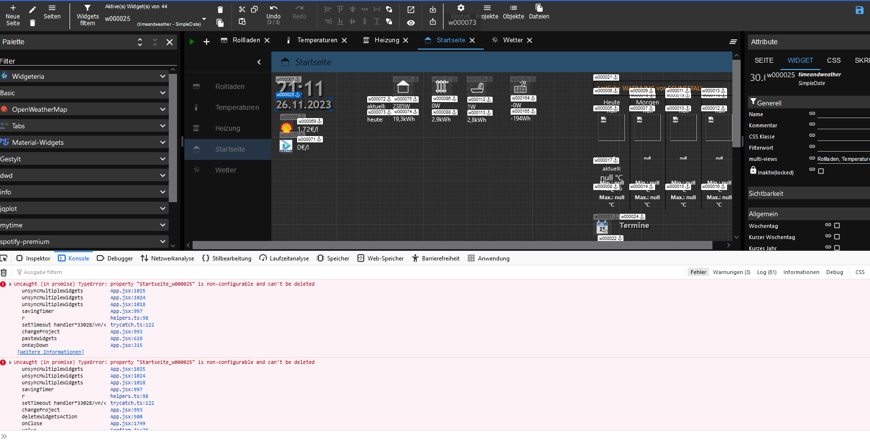
Task: Switch to the Heizung tab
Action: (x=387, y=40)
